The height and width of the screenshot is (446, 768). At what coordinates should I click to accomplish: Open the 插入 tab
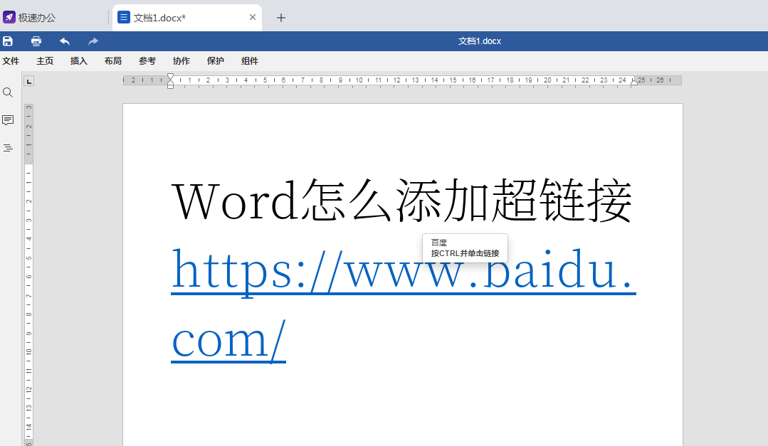(79, 60)
